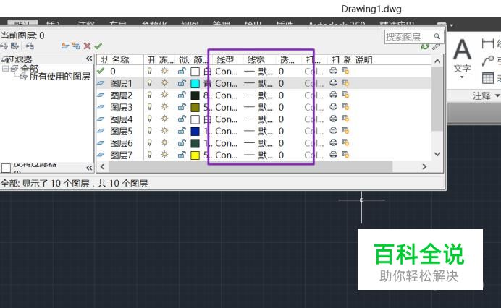Click the layer 0 current status checkmark
Image resolution: width=501 pixels, height=308 pixels.
[x=101, y=71]
